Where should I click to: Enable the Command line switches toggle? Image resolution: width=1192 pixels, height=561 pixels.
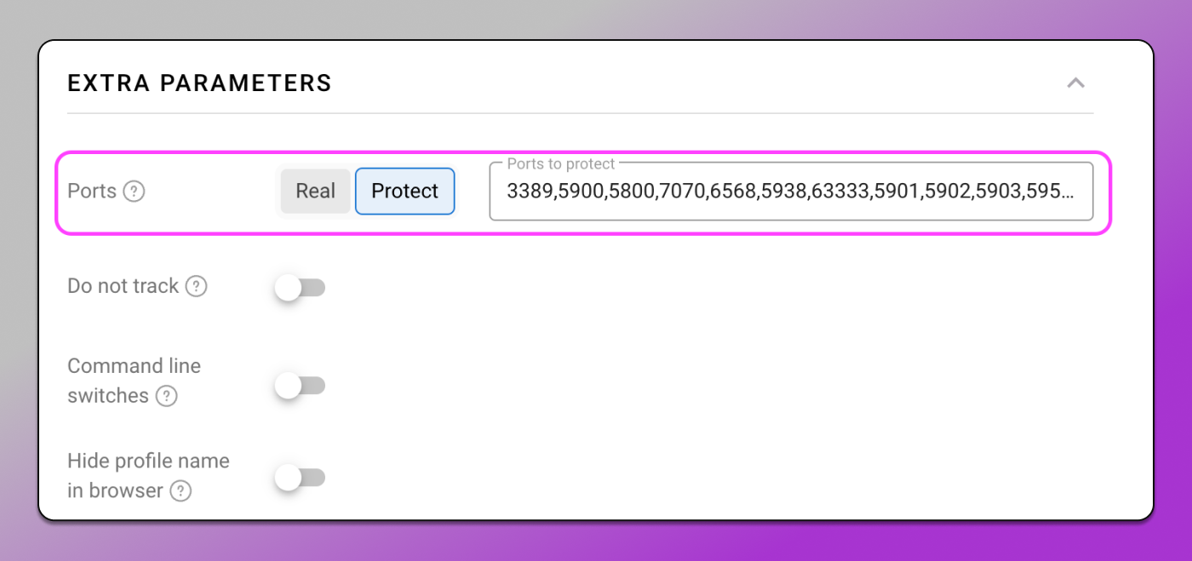pos(300,386)
